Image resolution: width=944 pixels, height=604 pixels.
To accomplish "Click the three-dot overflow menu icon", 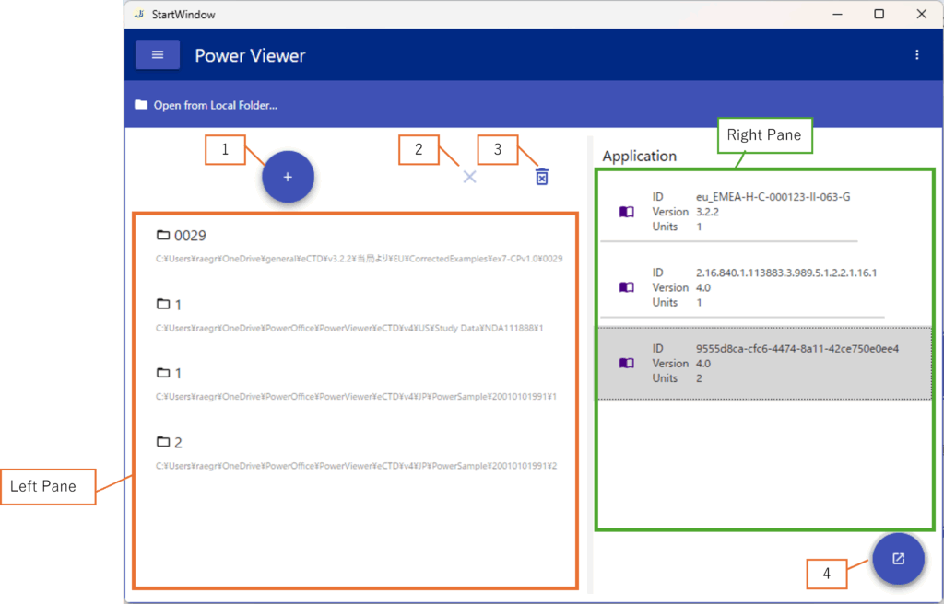I will [x=916, y=55].
